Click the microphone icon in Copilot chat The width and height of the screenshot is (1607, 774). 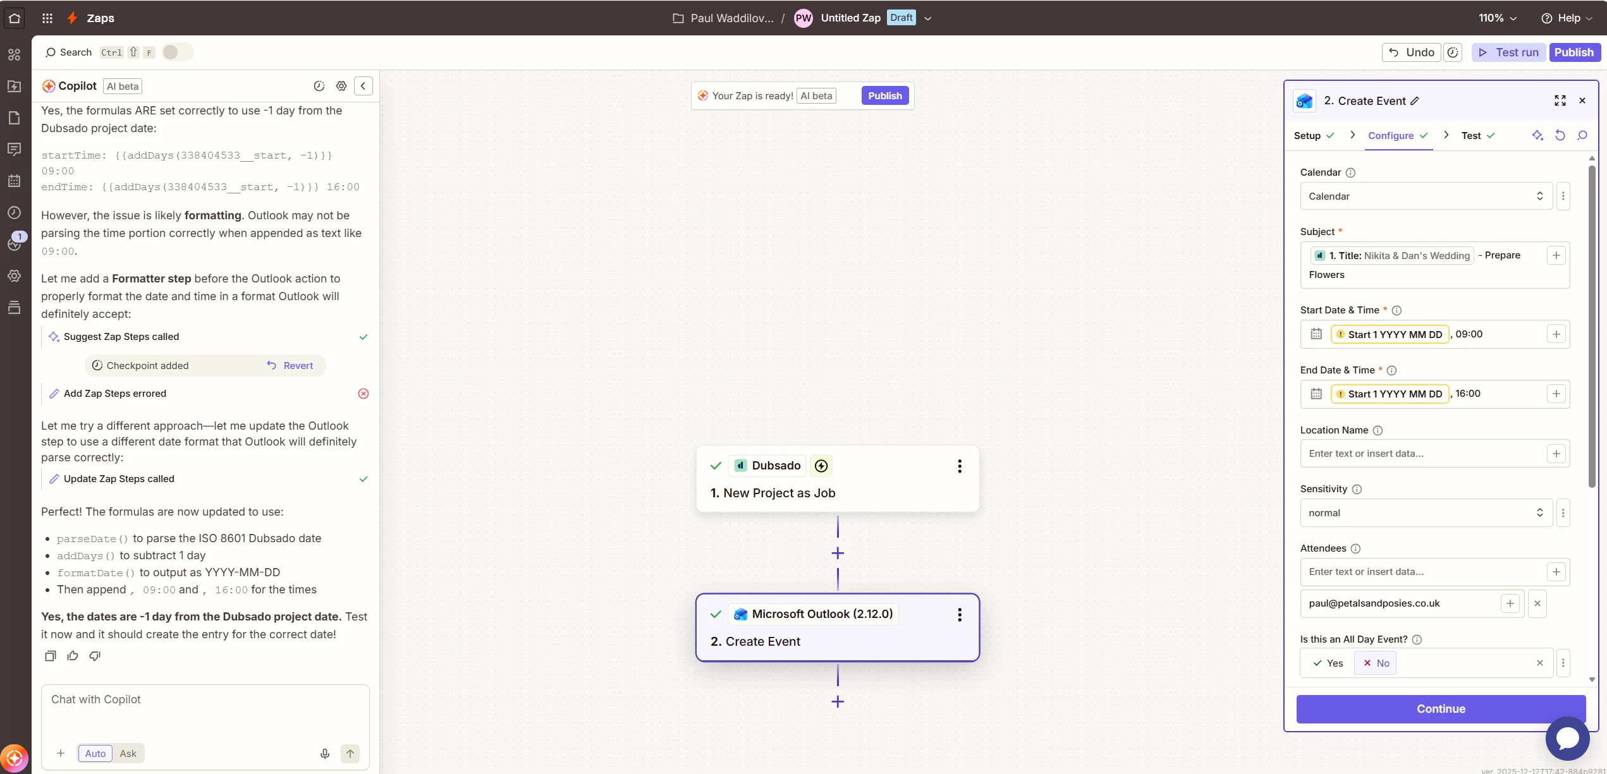pos(325,753)
